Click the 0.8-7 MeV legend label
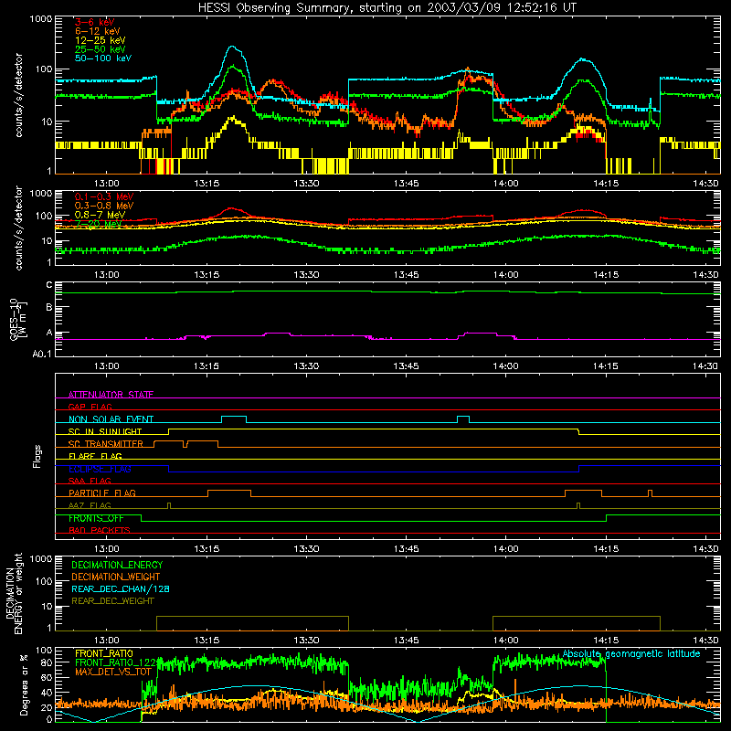731x731 pixels. (x=100, y=215)
